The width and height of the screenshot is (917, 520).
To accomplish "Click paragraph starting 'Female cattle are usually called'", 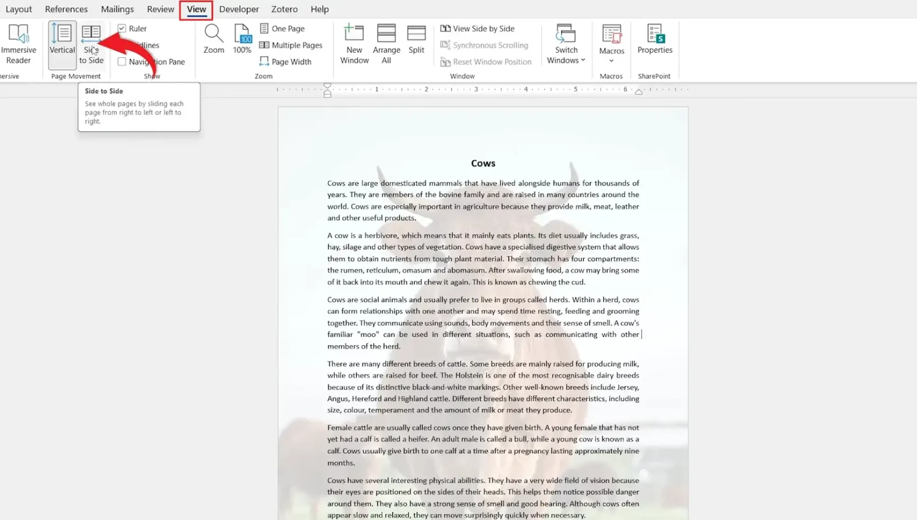I will [483, 445].
